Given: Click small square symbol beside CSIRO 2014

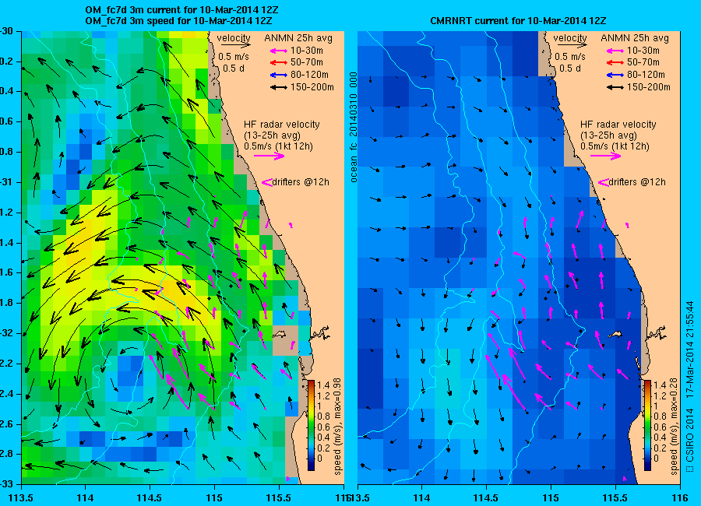Looking at the screenshot, I should (x=689, y=469).
